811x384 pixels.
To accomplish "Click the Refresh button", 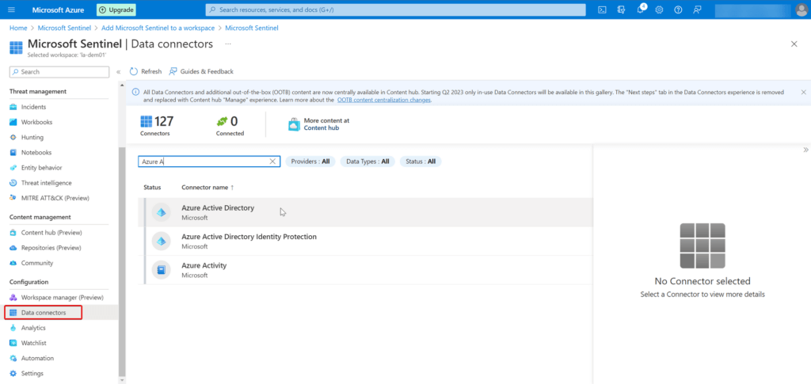I will click(146, 71).
